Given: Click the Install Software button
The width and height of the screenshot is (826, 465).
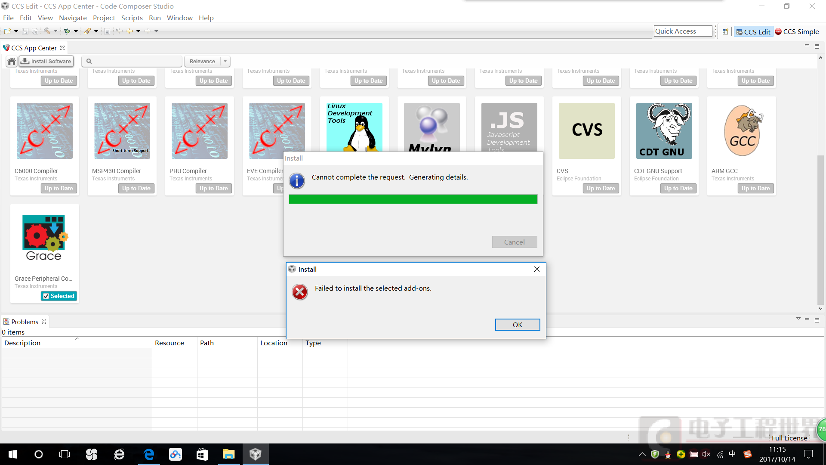Looking at the screenshot, I should pos(46,61).
